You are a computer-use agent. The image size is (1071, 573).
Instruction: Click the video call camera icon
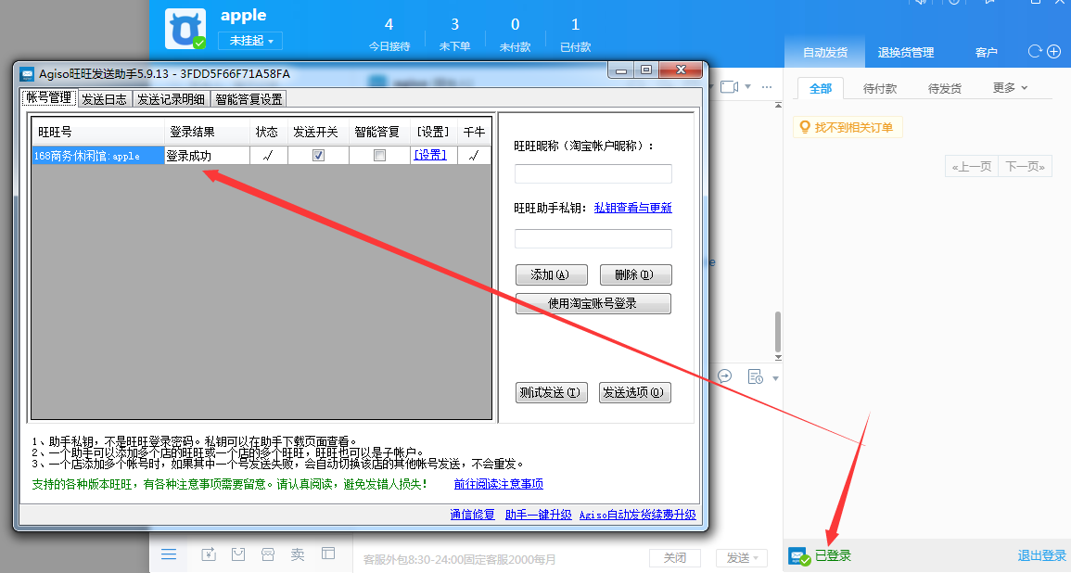(x=730, y=87)
